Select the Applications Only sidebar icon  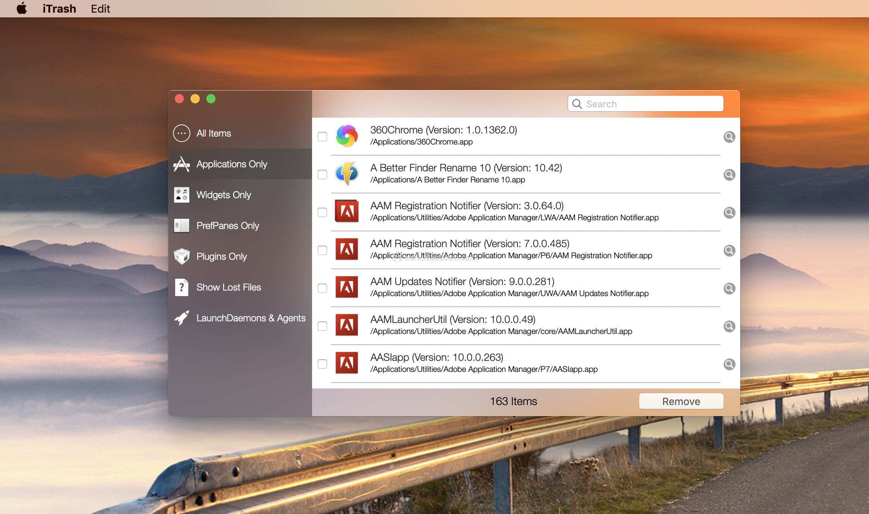(181, 164)
